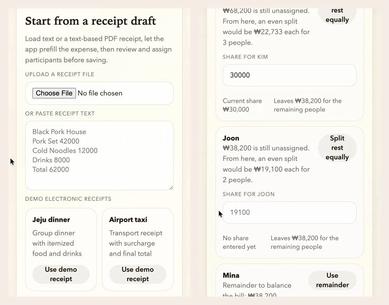Image resolution: width=389 pixels, height=305 pixels.
Task: Click Use remainder for Mina
Action: tap(332, 280)
